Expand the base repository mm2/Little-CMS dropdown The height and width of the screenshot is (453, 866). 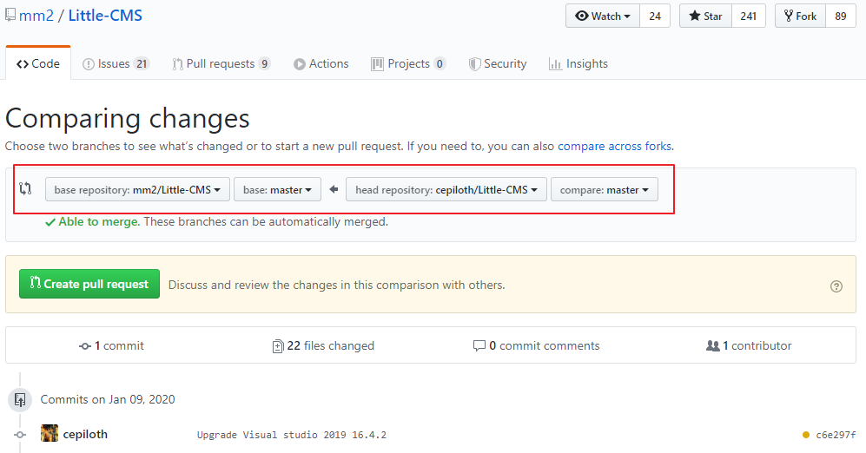tap(137, 189)
